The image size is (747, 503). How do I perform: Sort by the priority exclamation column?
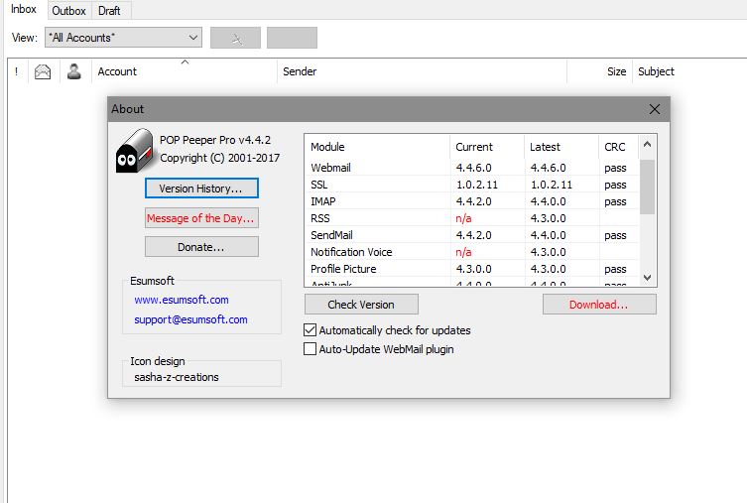17,71
